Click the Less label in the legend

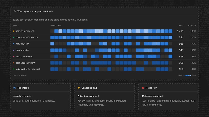(180, 76)
